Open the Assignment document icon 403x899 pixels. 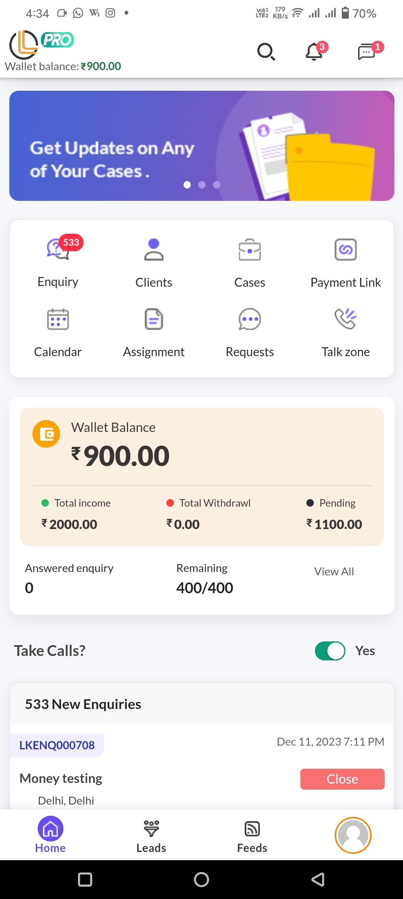tap(154, 319)
